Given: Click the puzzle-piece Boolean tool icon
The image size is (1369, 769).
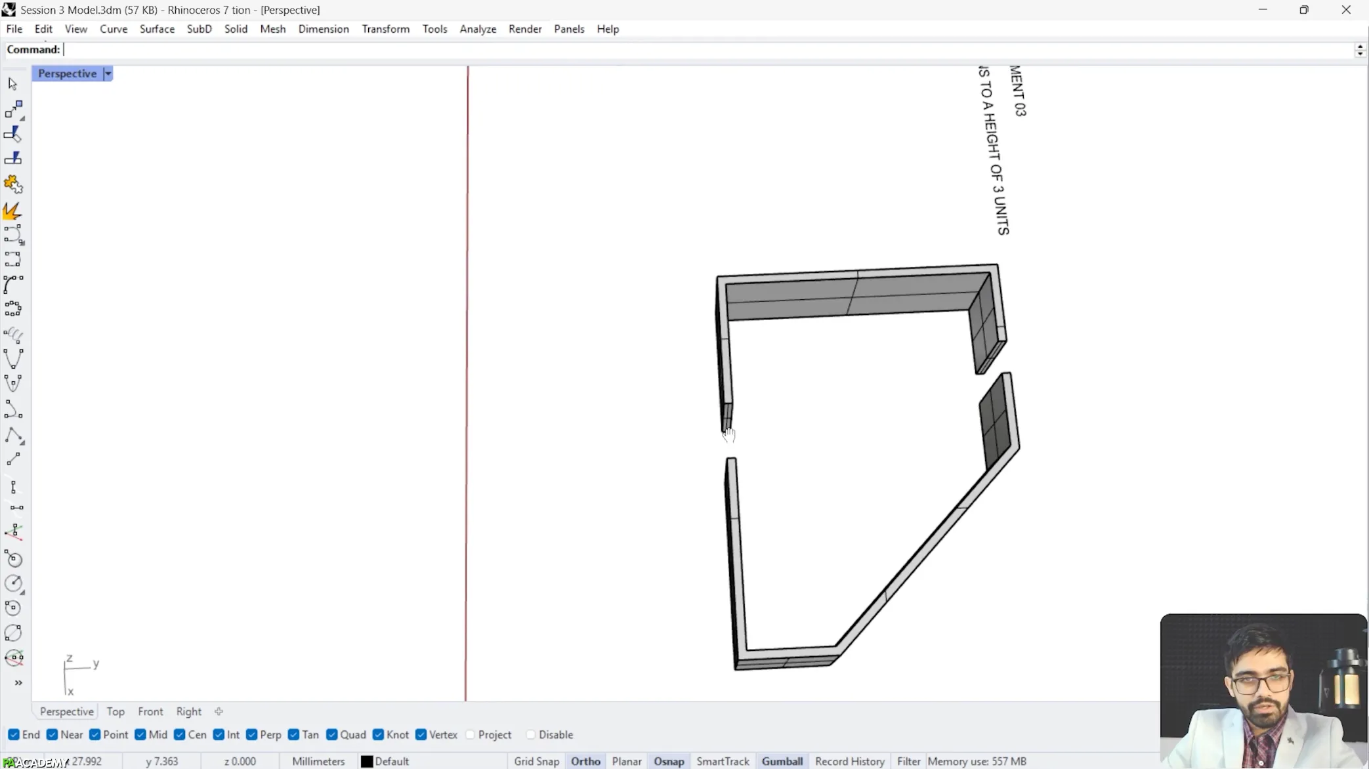Looking at the screenshot, I should tap(13, 184).
